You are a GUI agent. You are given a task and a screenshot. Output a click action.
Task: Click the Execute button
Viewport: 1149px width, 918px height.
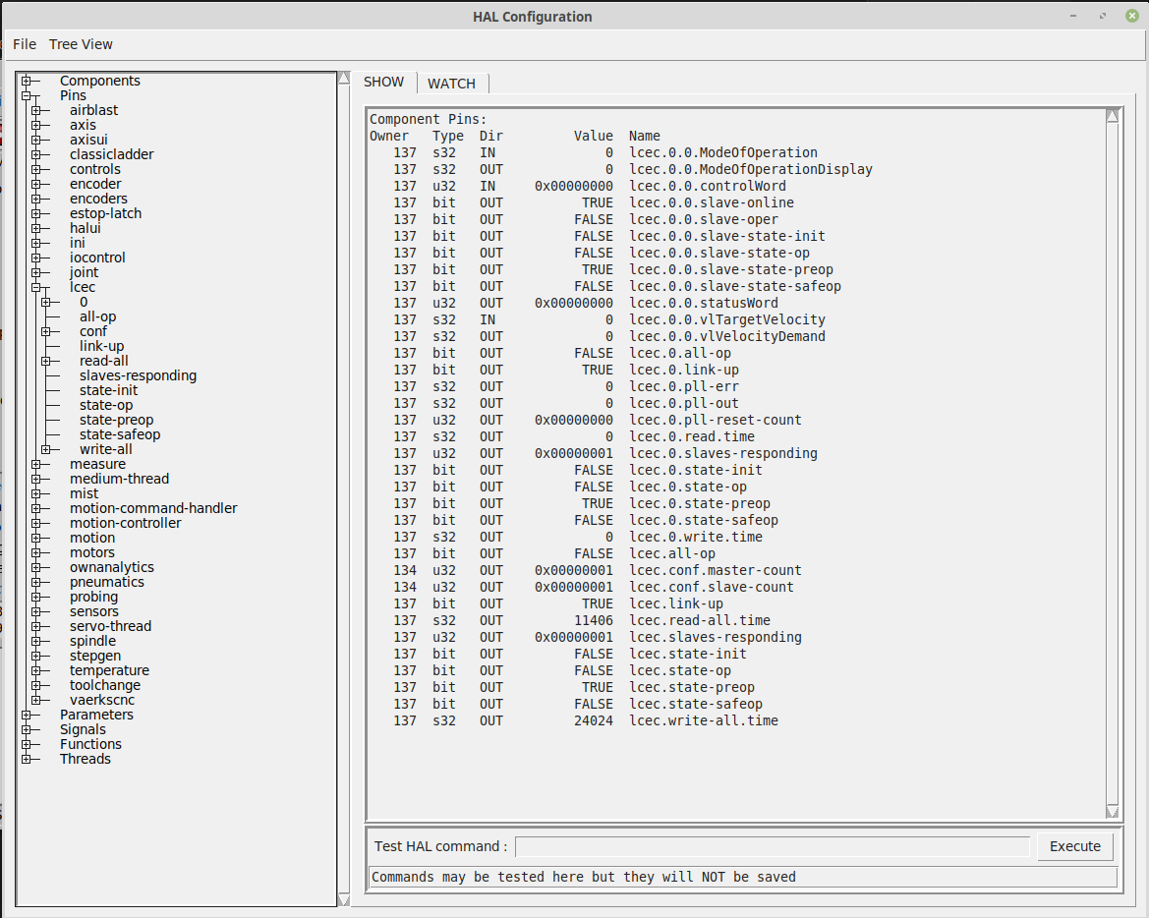click(x=1075, y=846)
